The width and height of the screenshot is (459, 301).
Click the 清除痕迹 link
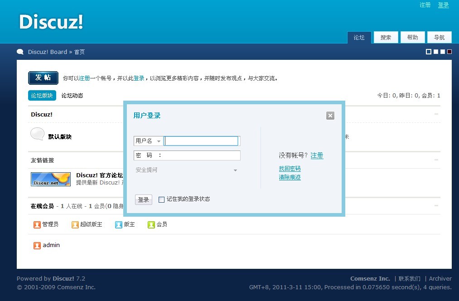(290, 177)
